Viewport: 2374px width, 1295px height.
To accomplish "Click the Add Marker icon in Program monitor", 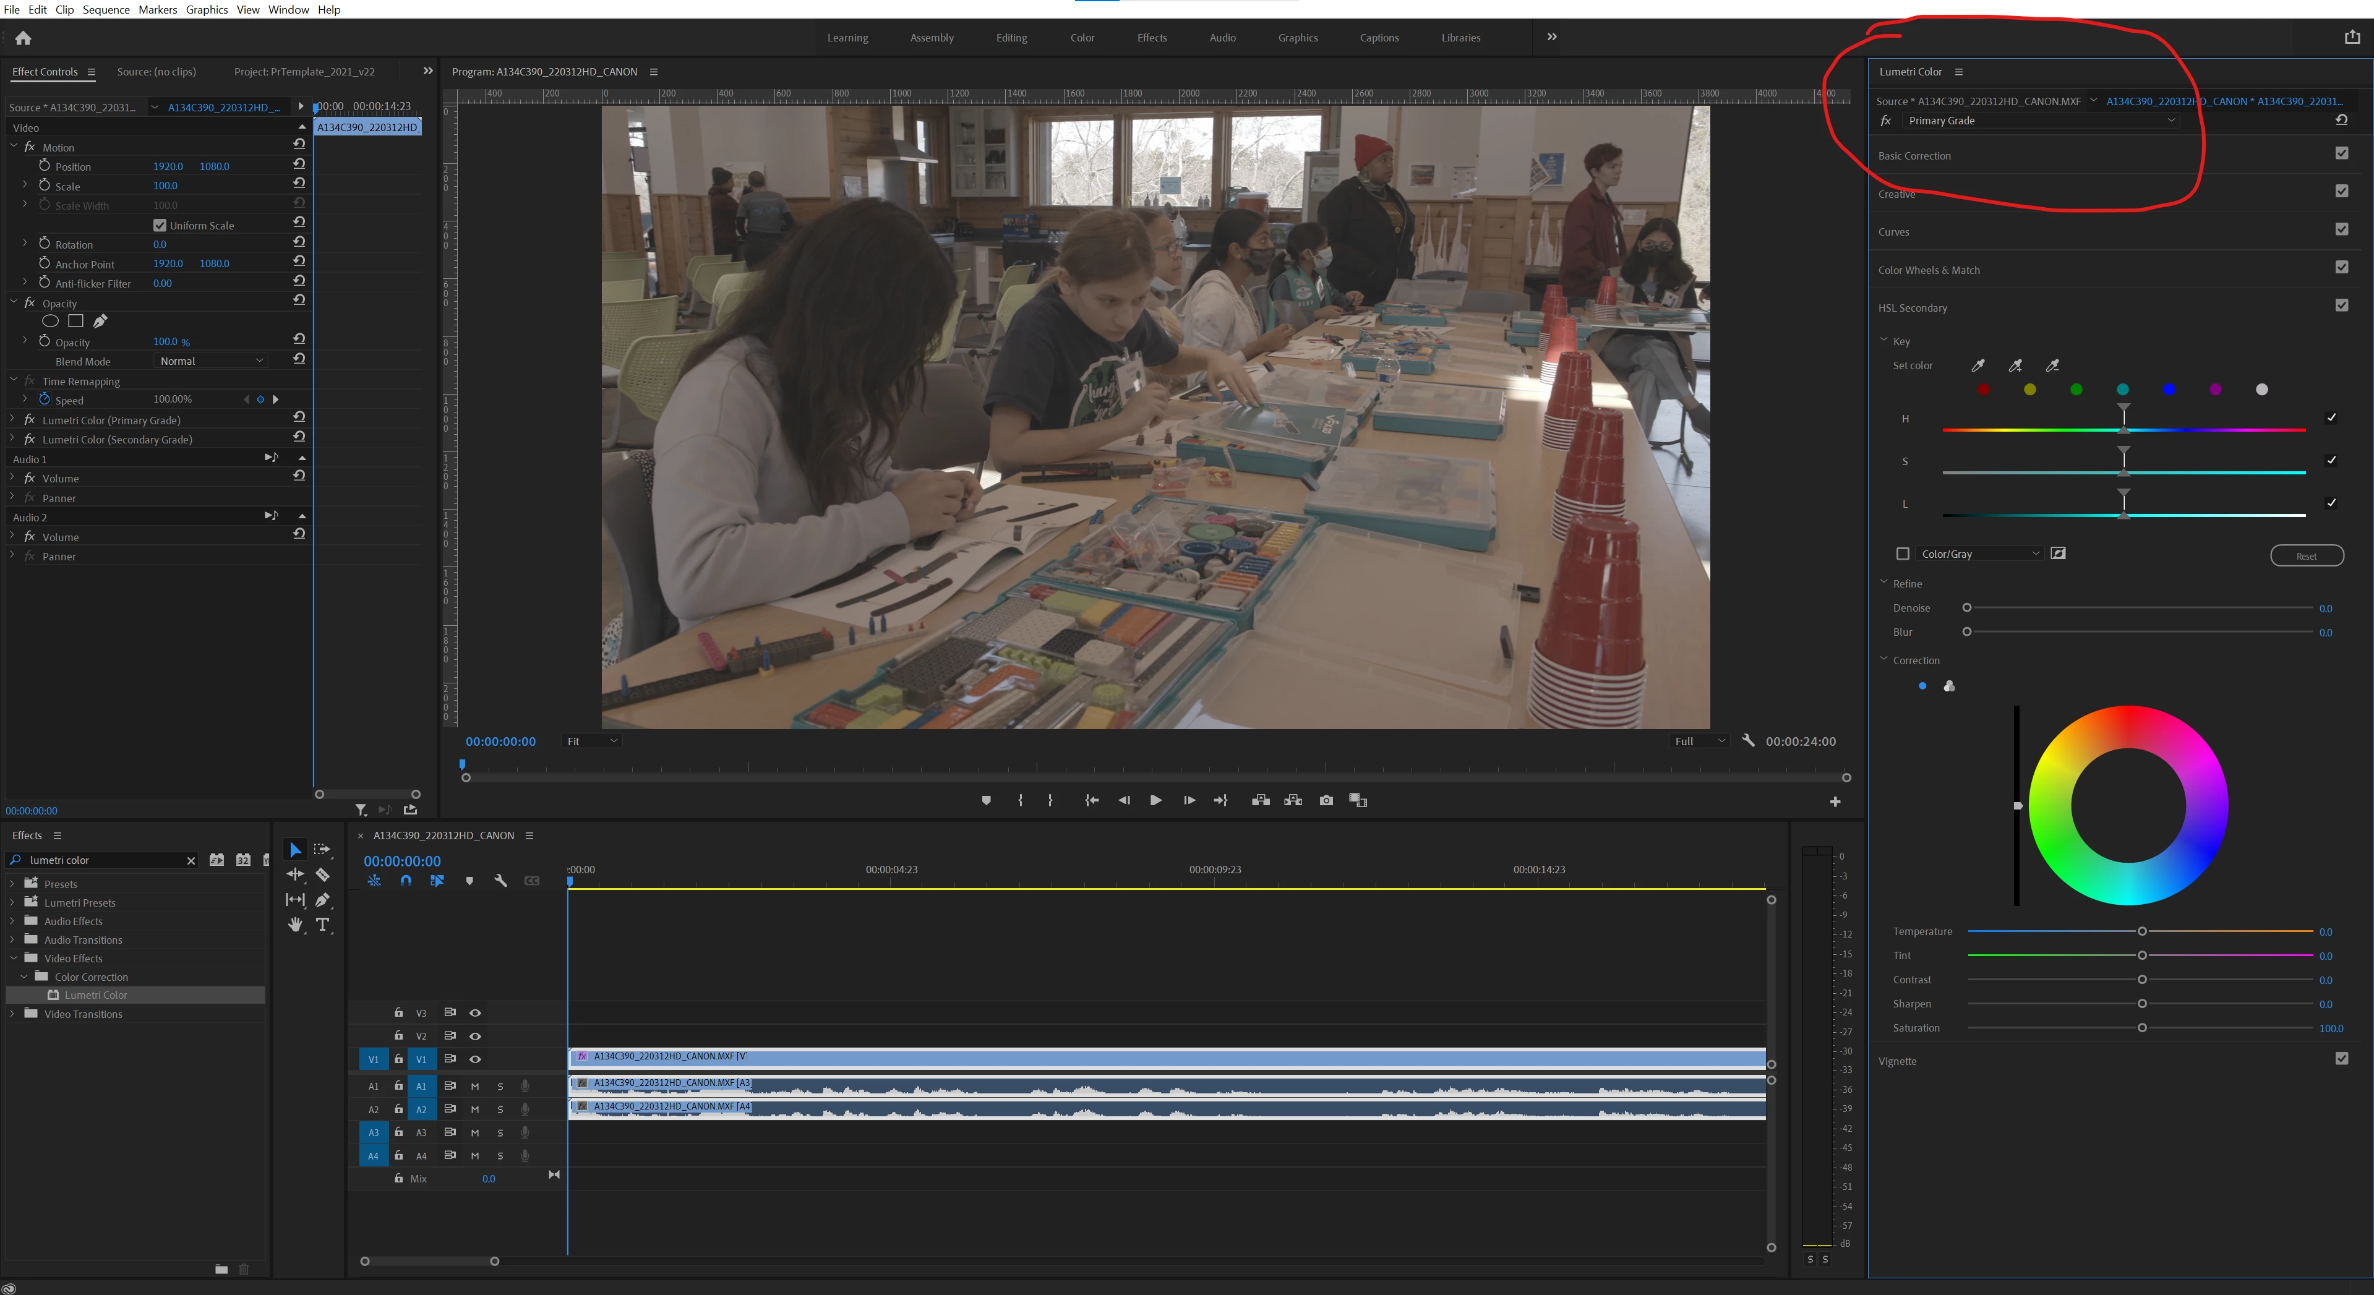I will click(x=986, y=800).
